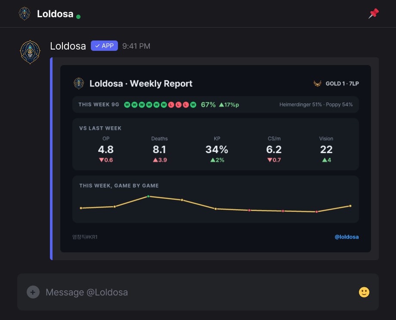Click the 'VS LAST WEEK' heading

tap(100, 128)
